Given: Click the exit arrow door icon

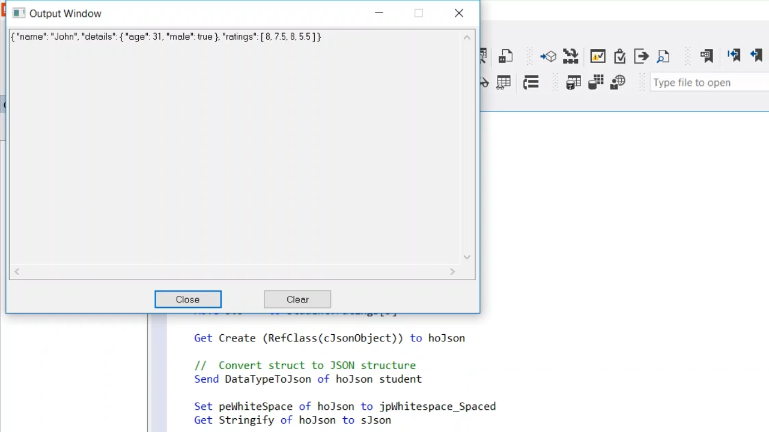Looking at the screenshot, I should coord(642,56).
